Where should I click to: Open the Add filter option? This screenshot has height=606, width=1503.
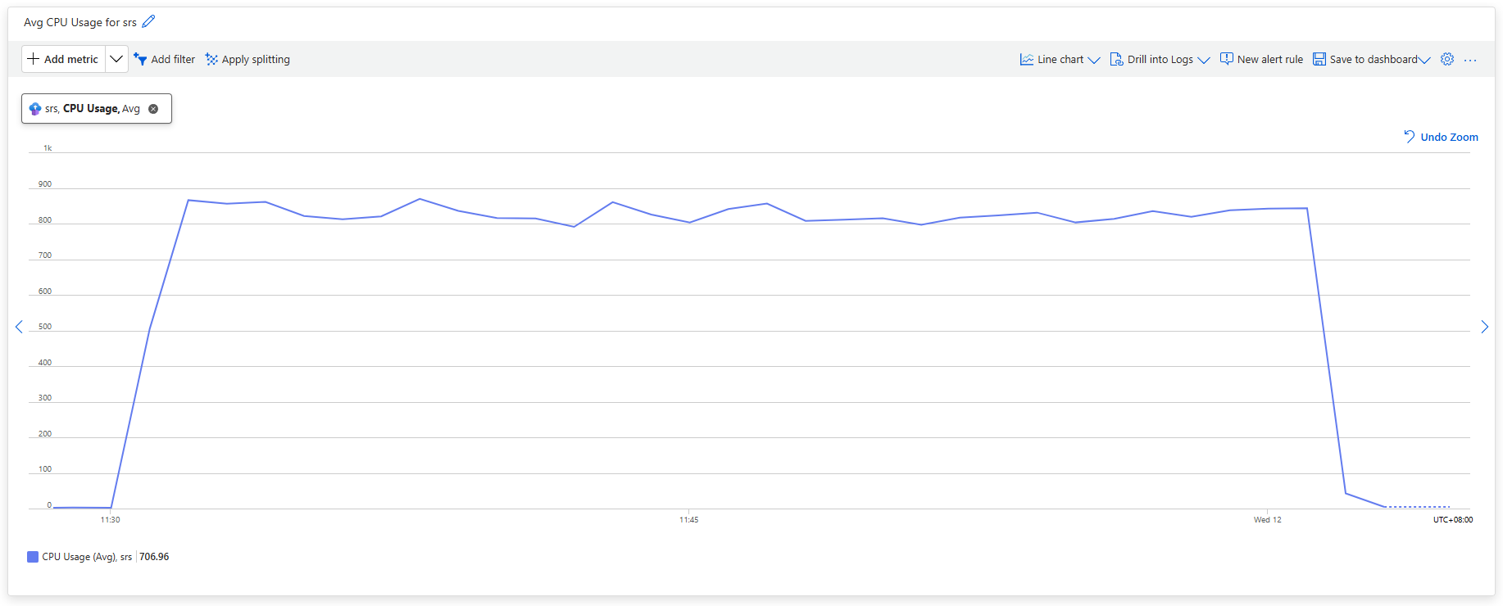pos(165,59)
